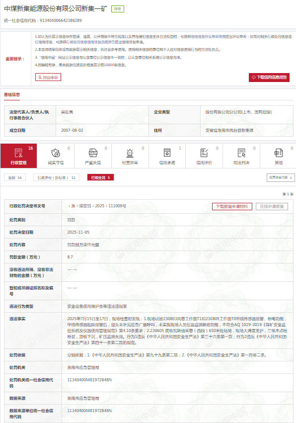Click the establishment date 2007-08-02
Screen dimensions: 296x423
click(x=72, y=130)
